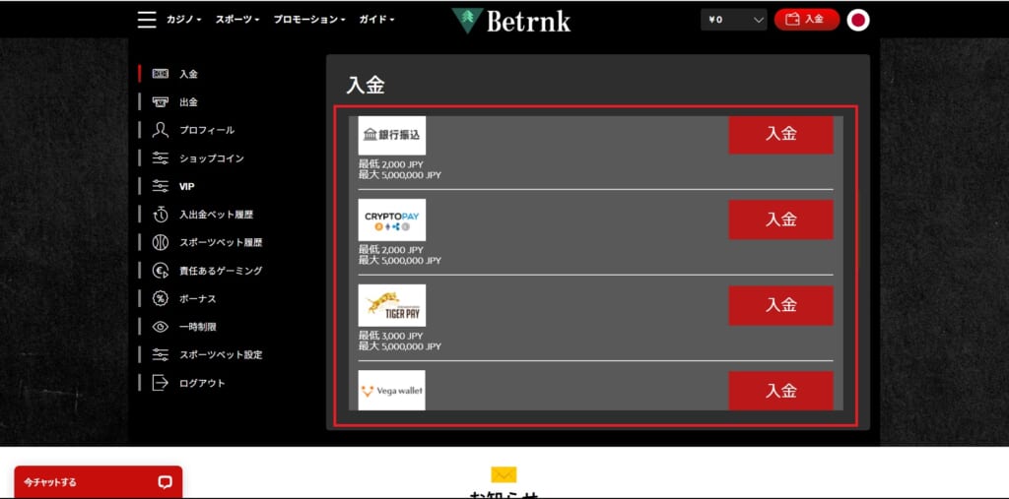1009x499 pixels.
Task: Open 責任あるゲーミング in the sidebar
Action: (221, 271)
